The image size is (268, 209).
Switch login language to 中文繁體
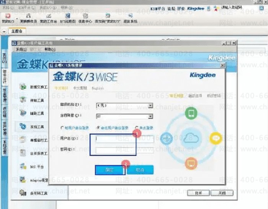pyautogui.click(x=80, y=88)
